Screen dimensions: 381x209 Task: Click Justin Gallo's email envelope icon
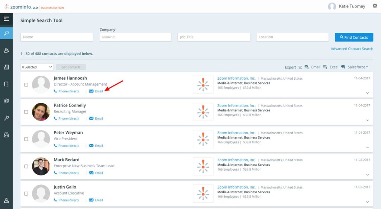91,200
